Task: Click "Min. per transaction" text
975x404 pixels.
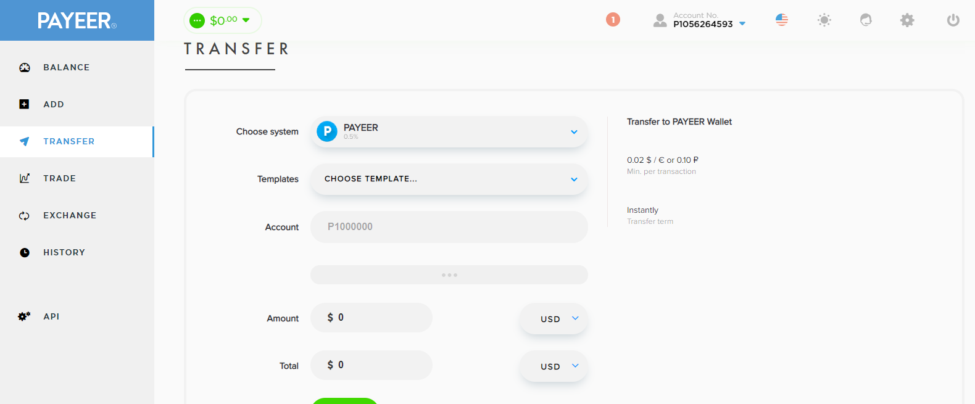Action: pyautogui.click(x=662, y=171)
